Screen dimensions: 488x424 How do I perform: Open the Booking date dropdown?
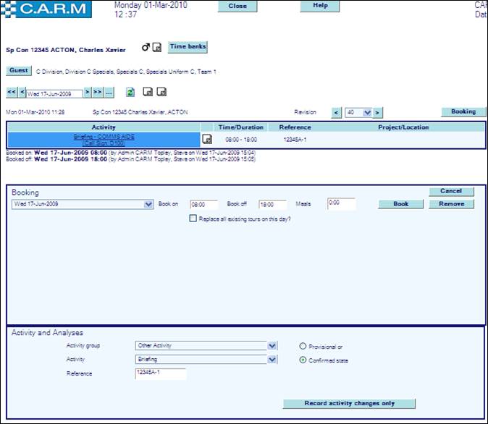pos(149,205)
